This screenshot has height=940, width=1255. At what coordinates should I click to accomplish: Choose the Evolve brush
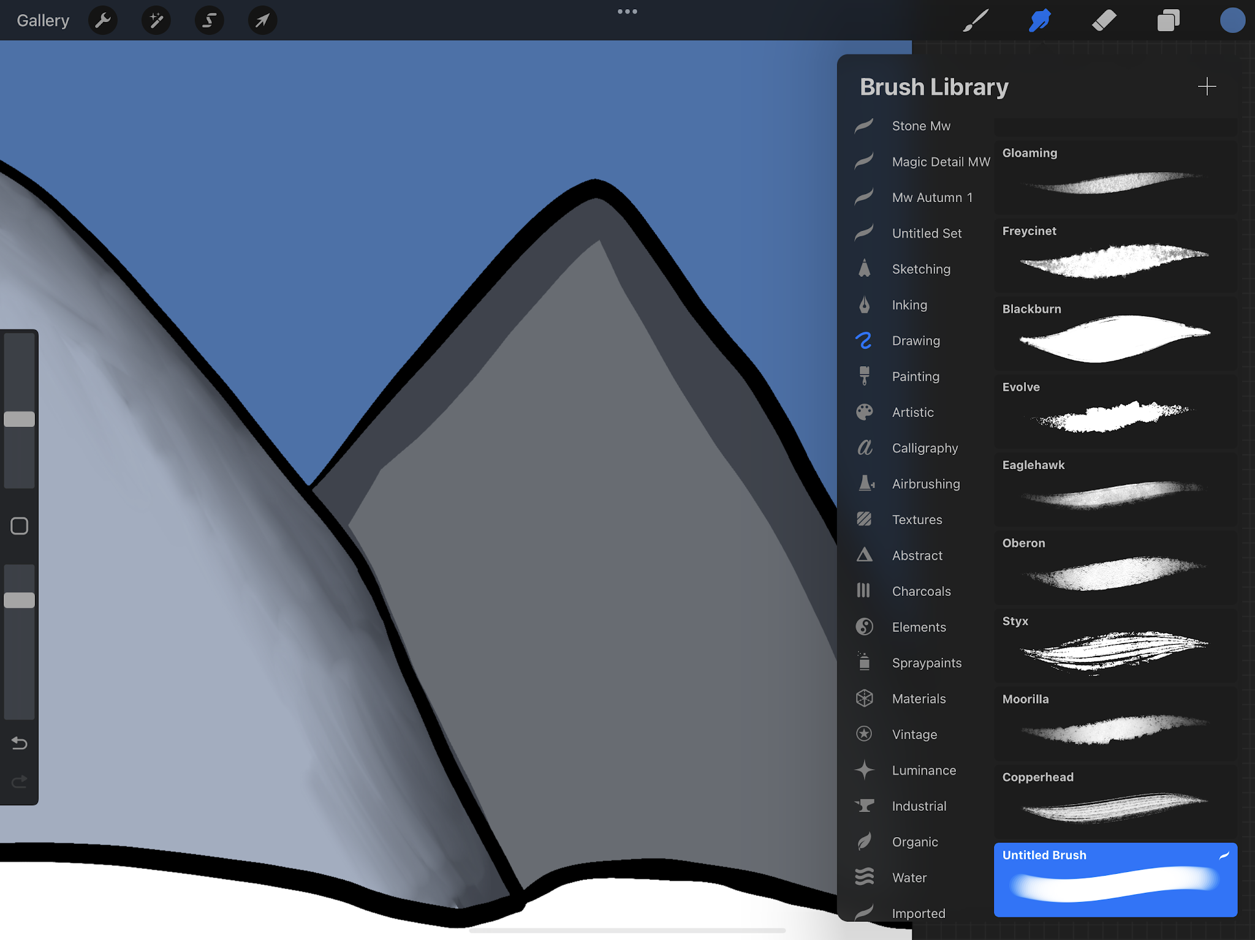tap(1115, 411)
